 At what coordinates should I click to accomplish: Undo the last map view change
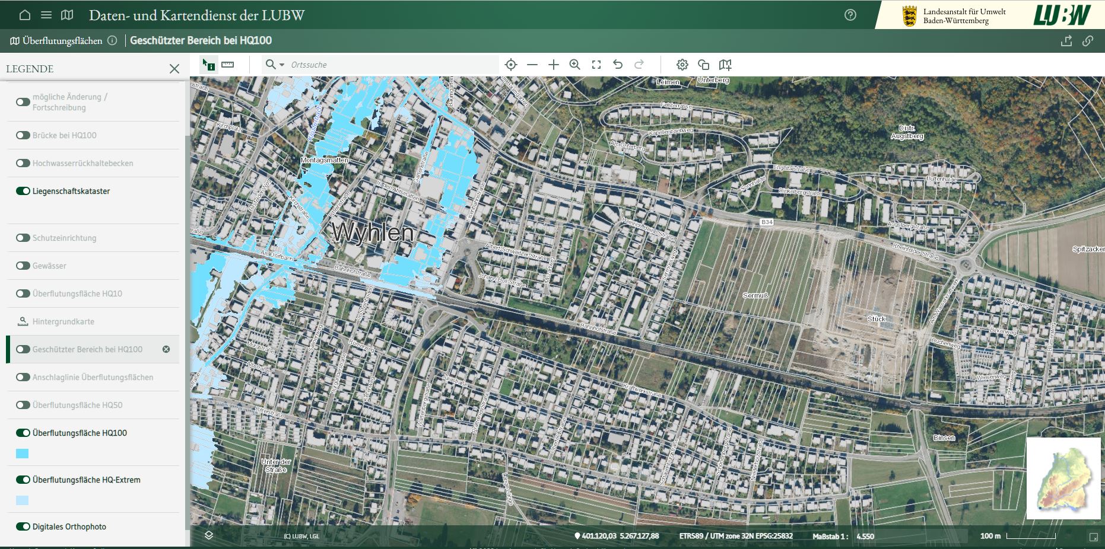[x=618, y=65]
